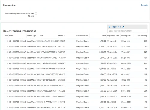The width and height of the screenshot is (150, 110).
Task: Select days pending value 32
Action: (146, 69)
